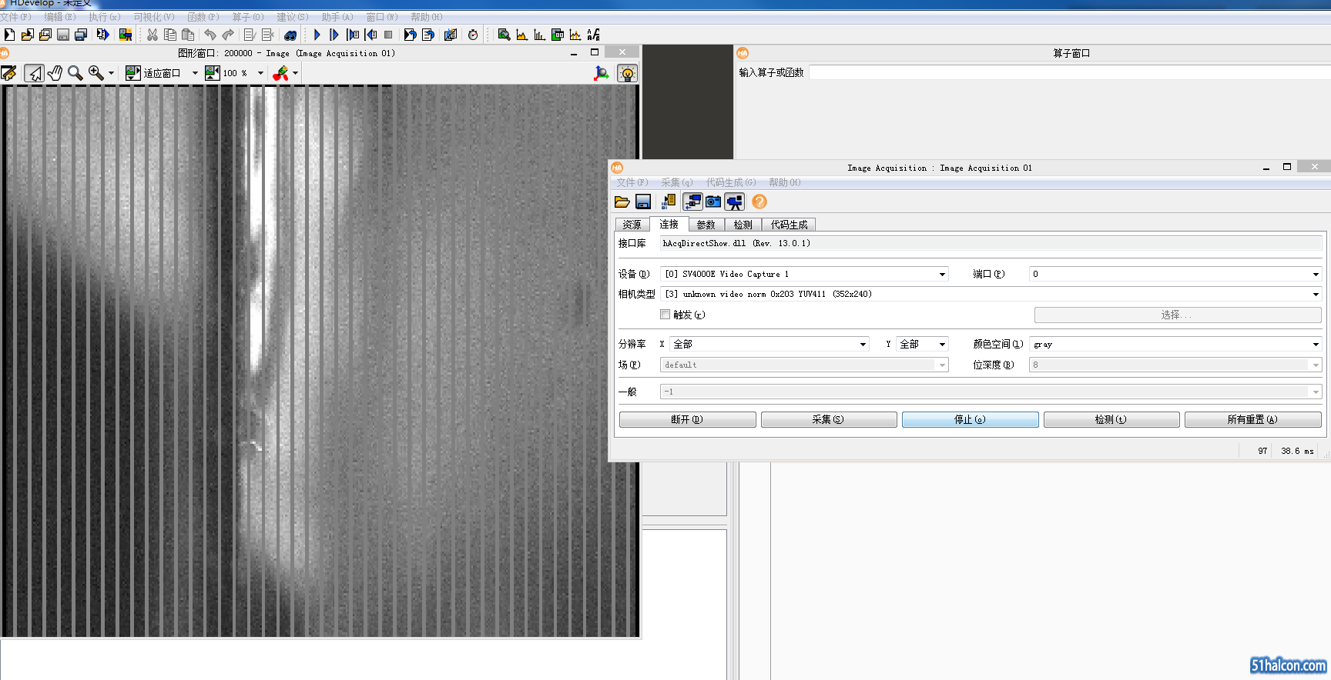Screen dimensions: 1331x680
Task: Open the 颜色空间 gray dropdown
Action: click(1315, 345)
